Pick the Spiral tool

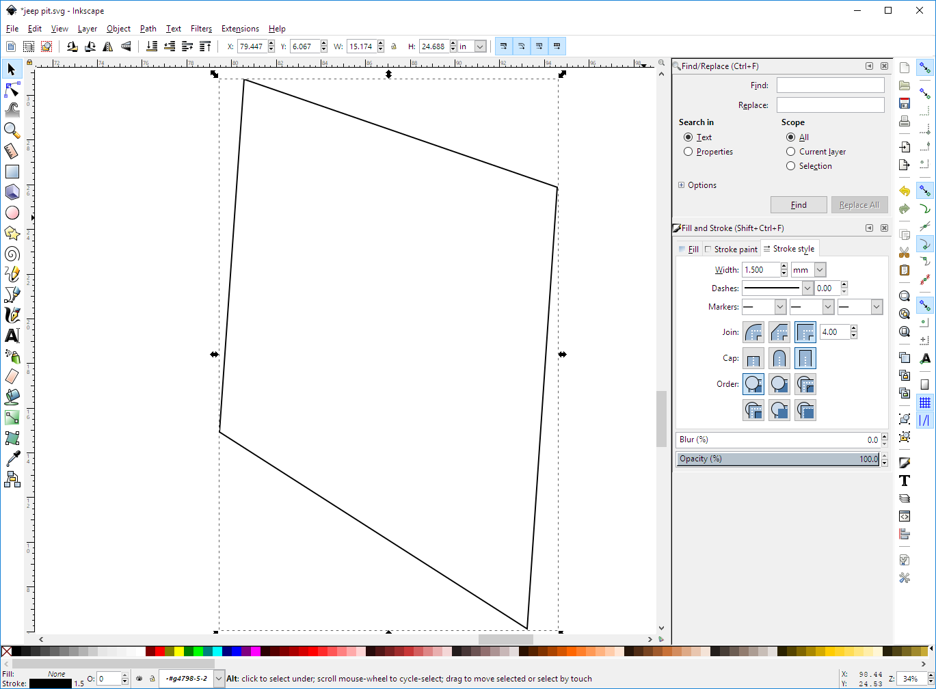tap(12, 254)
